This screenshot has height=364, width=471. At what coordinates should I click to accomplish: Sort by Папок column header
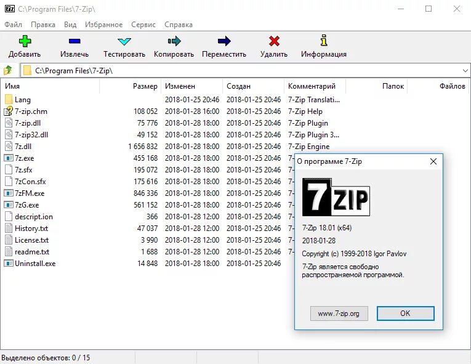coord(377,86)
